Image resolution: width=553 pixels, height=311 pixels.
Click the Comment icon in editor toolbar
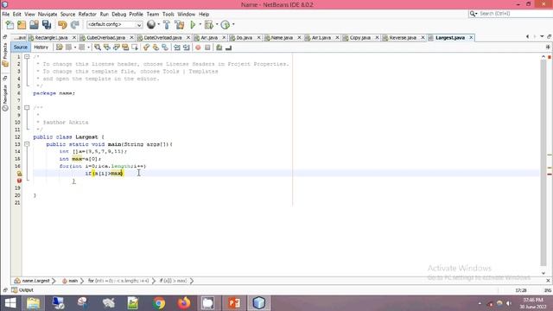(219, 48)
